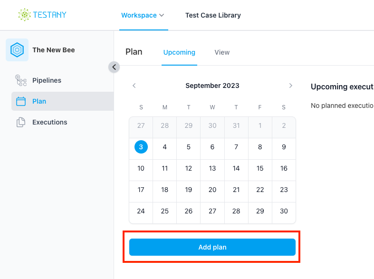Viewport: 374px width, 279px height.
Task: Open the Test Case Library tab
Action: 213,15
